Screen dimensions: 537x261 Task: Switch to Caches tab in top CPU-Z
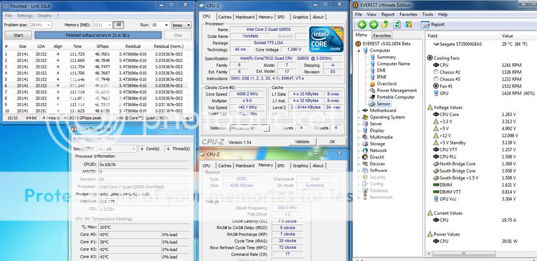(225, 17)
